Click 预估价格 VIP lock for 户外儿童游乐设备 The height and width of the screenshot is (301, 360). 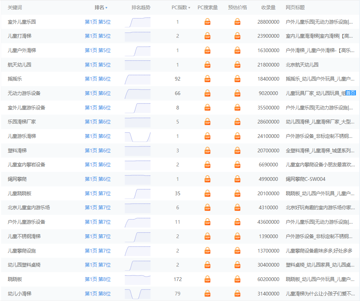(x=238, y=222)
